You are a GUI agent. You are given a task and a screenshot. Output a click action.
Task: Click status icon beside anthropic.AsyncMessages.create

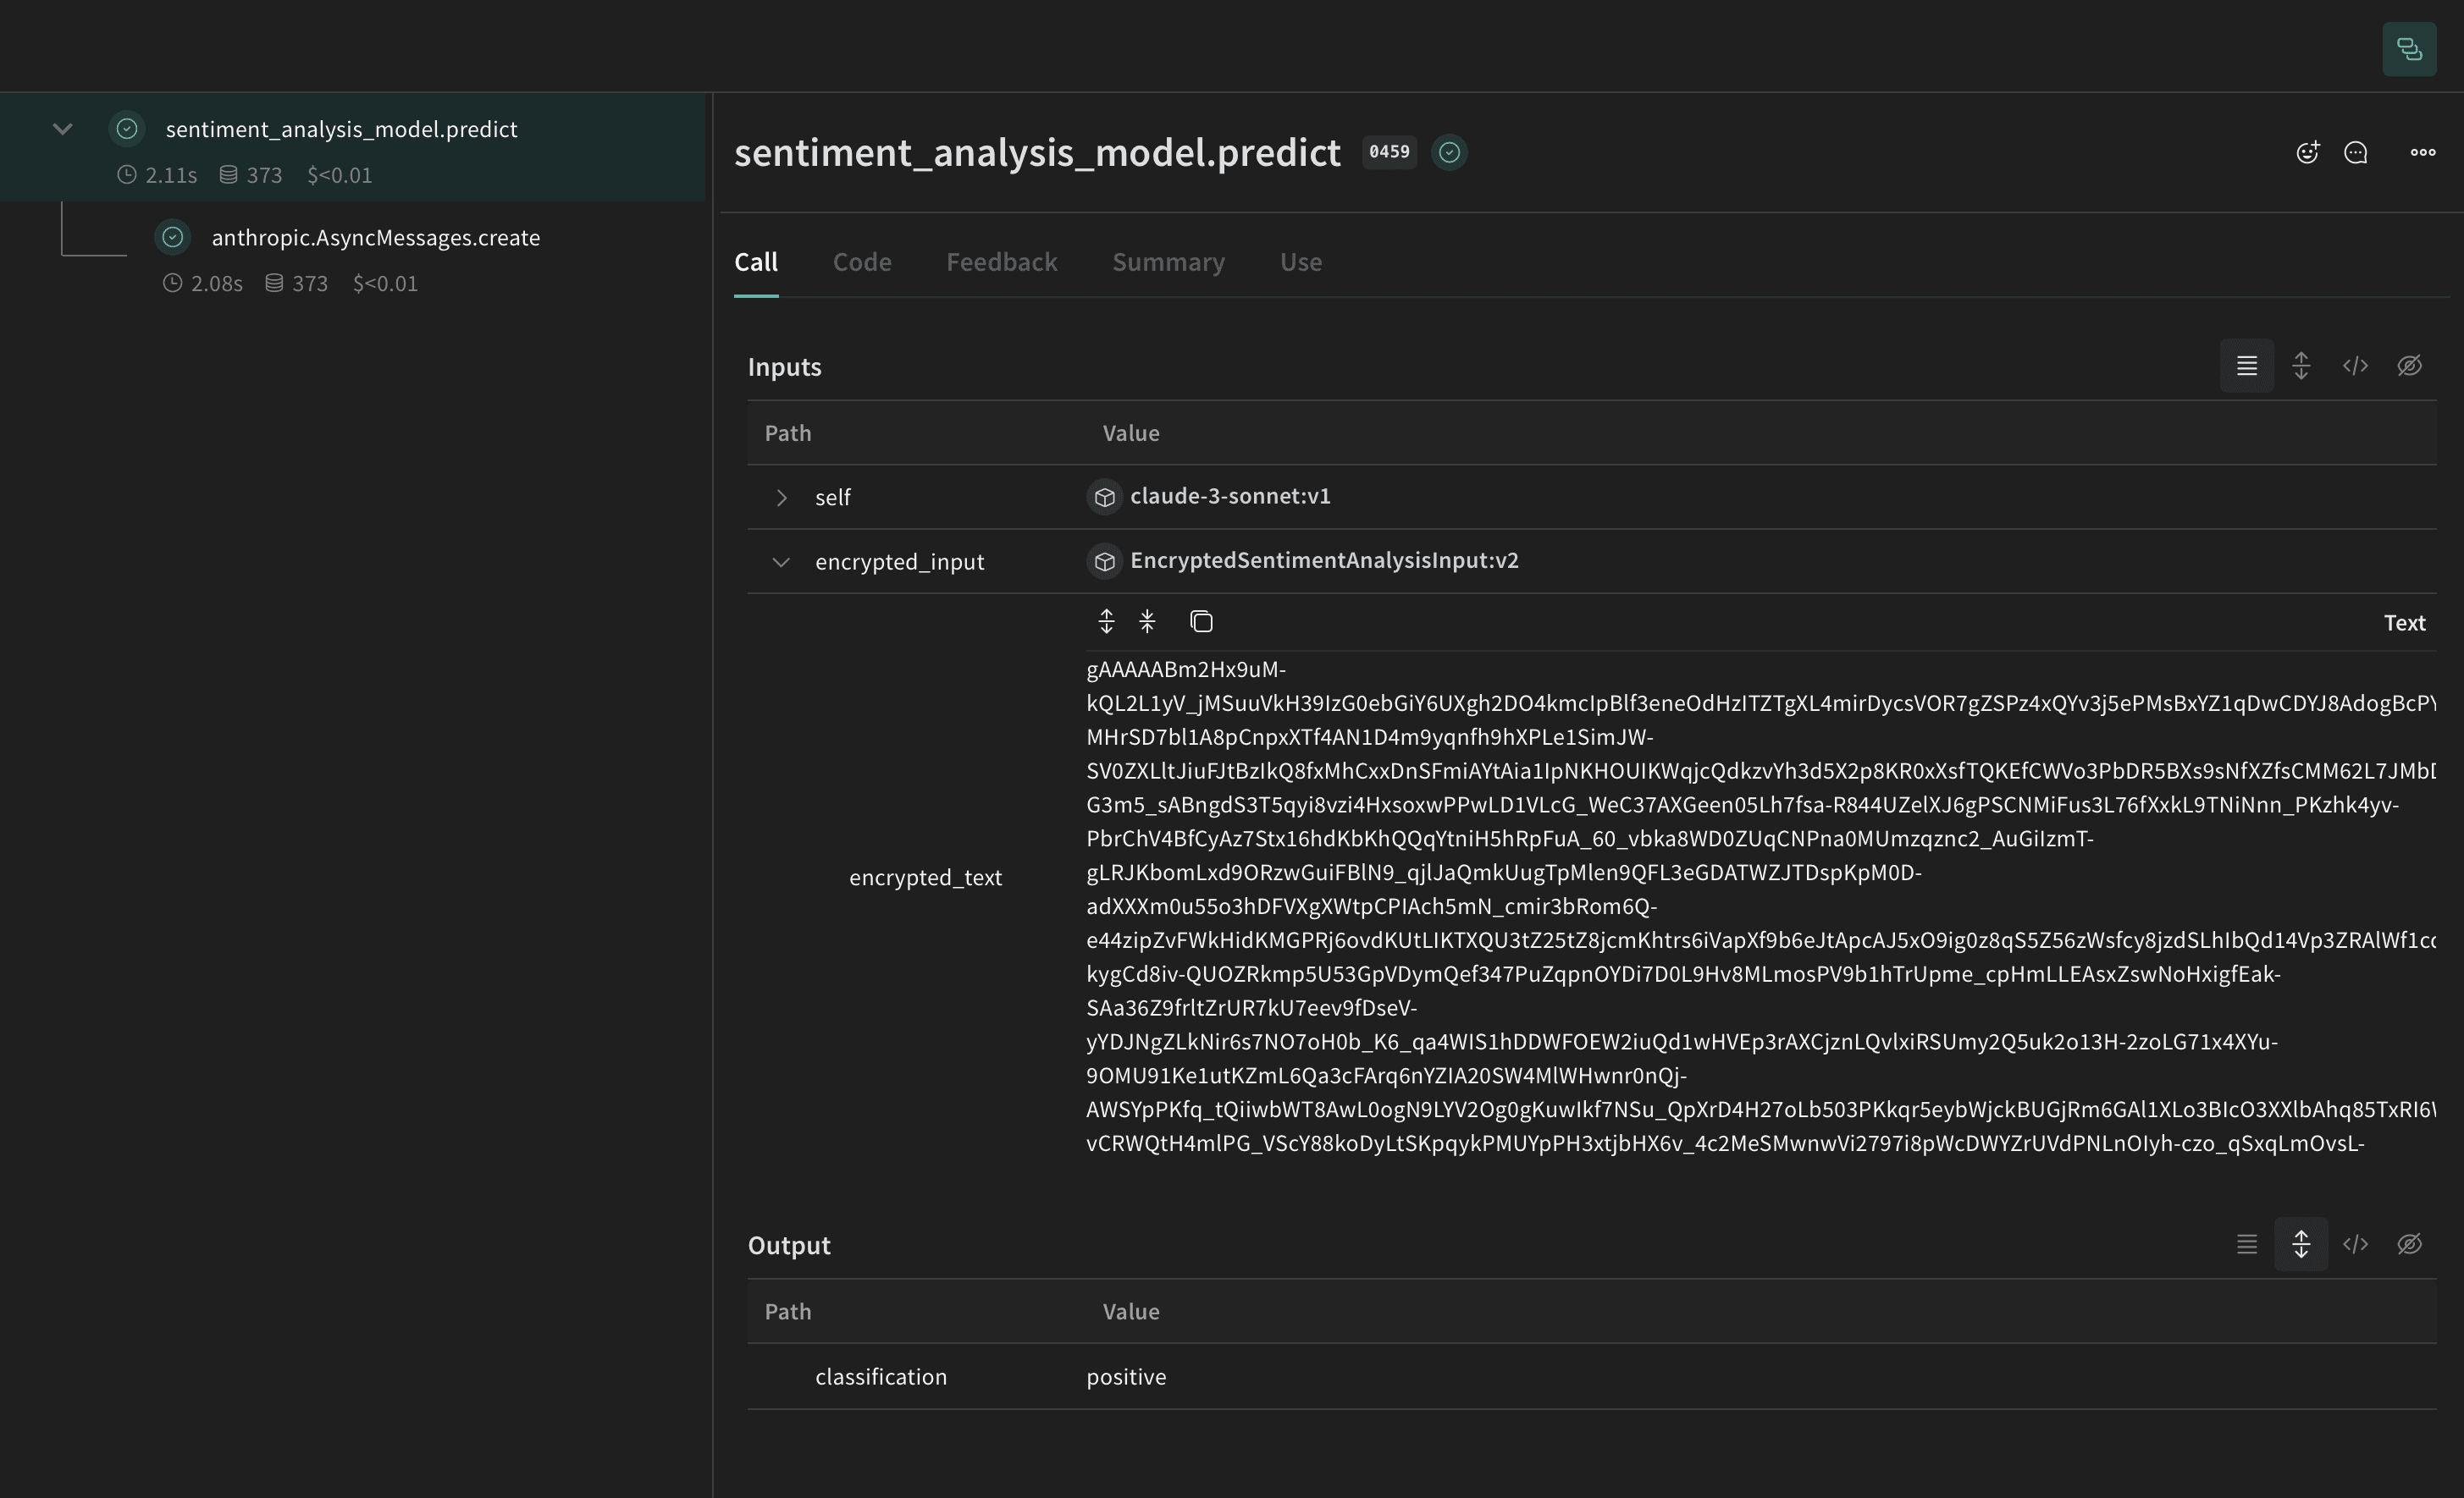click(x=173, y=237)
